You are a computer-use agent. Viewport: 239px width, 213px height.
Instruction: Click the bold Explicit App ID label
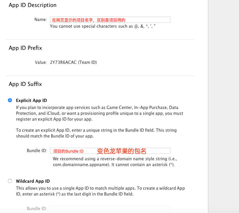tap(31, 101)
